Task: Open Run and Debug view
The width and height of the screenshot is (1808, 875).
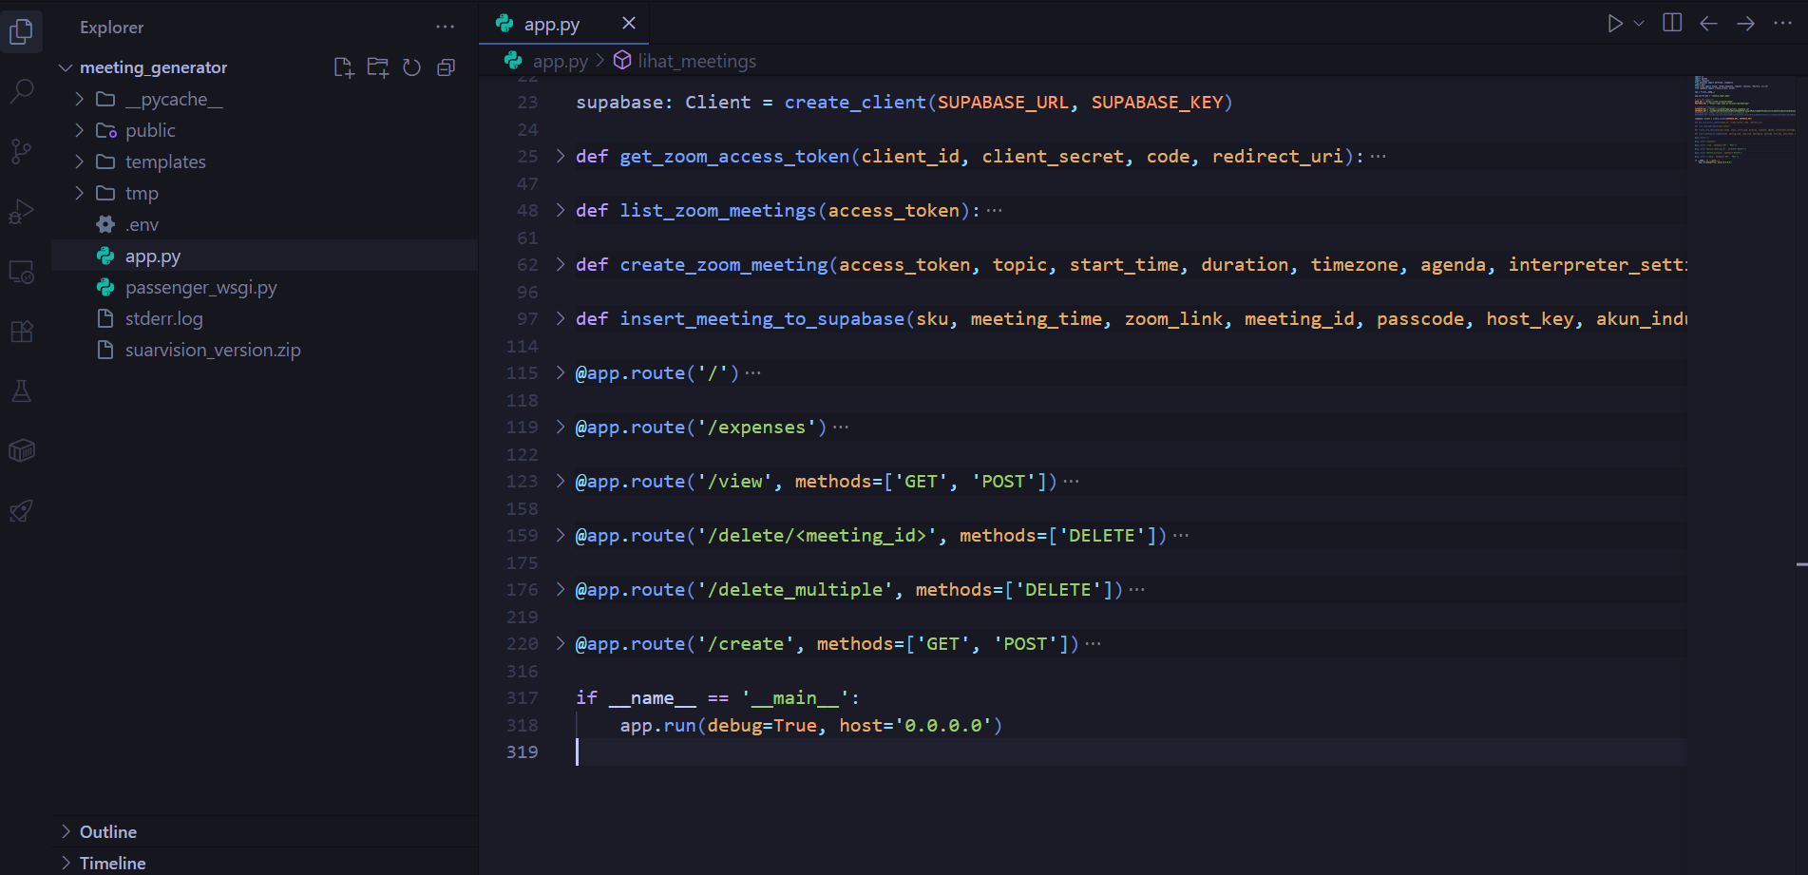Action: (x=21, y=211)
